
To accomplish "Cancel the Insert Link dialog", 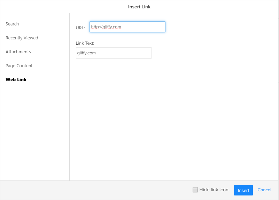I will (264, 190).
